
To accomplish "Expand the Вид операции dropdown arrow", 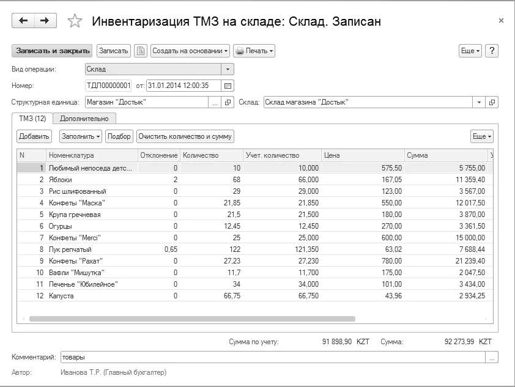I will [228, 69].
